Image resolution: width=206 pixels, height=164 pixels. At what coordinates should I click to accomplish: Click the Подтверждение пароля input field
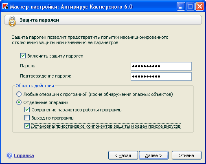tap(161, 76)
